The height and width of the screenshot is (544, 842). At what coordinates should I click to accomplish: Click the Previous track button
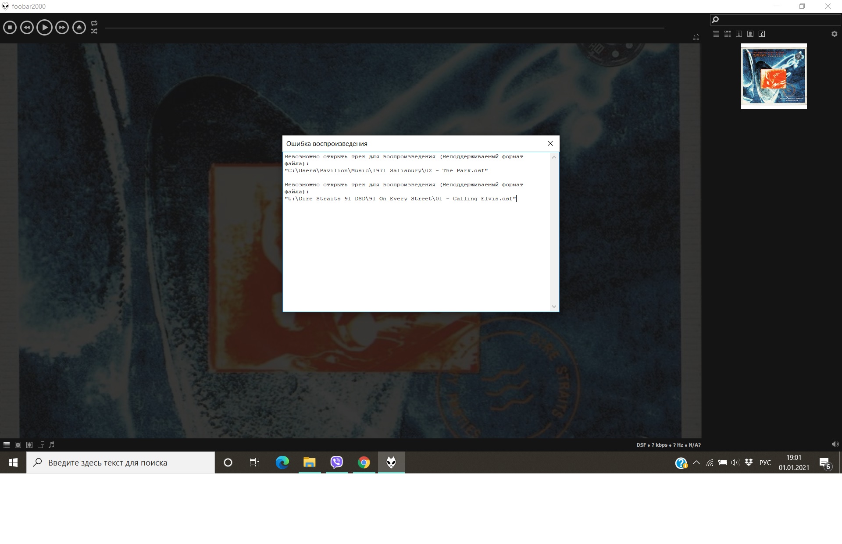[x=27, y=28]
